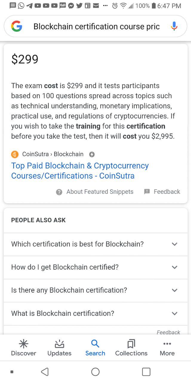Tap the microphone voice search icon
191x383 pixels.
pyautogui.click(x=174, y=26)
